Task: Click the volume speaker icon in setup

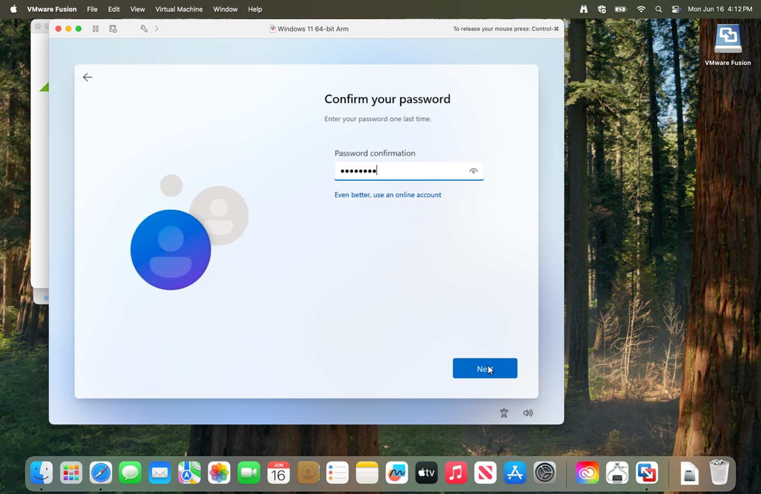Action: pos(528,413)
